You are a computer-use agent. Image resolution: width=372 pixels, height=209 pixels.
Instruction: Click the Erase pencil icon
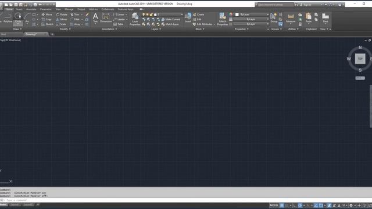87,15
